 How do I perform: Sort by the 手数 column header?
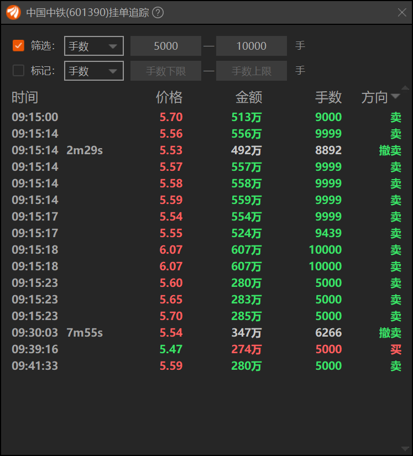328,97
